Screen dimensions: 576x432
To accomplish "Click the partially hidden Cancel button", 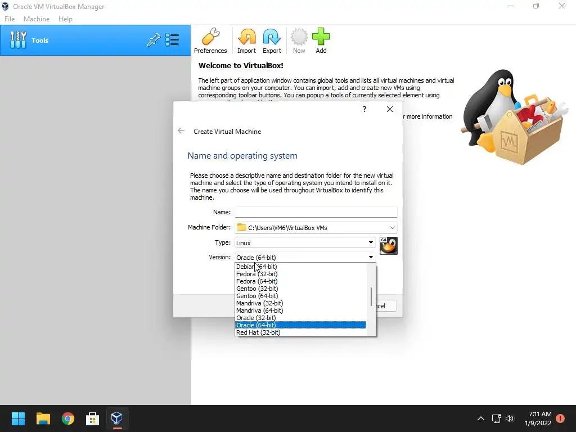I will tap(386, 306).
